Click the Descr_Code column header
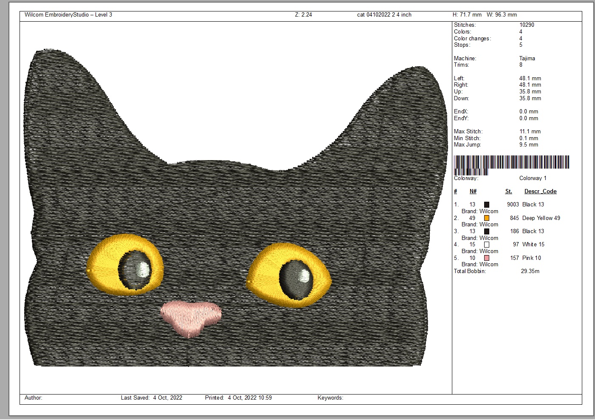 tap(540, 192)
